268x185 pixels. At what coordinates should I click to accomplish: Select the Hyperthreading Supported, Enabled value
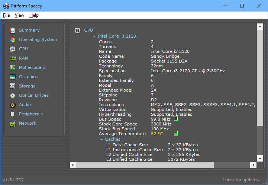point(172,114)
